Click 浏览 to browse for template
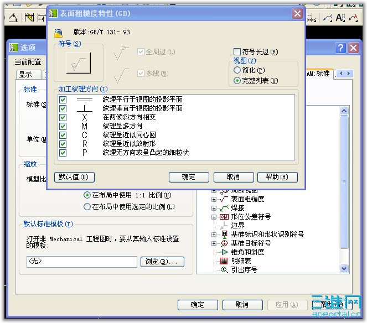The width and height of the screenshot is (367, 323). point(162,262)
